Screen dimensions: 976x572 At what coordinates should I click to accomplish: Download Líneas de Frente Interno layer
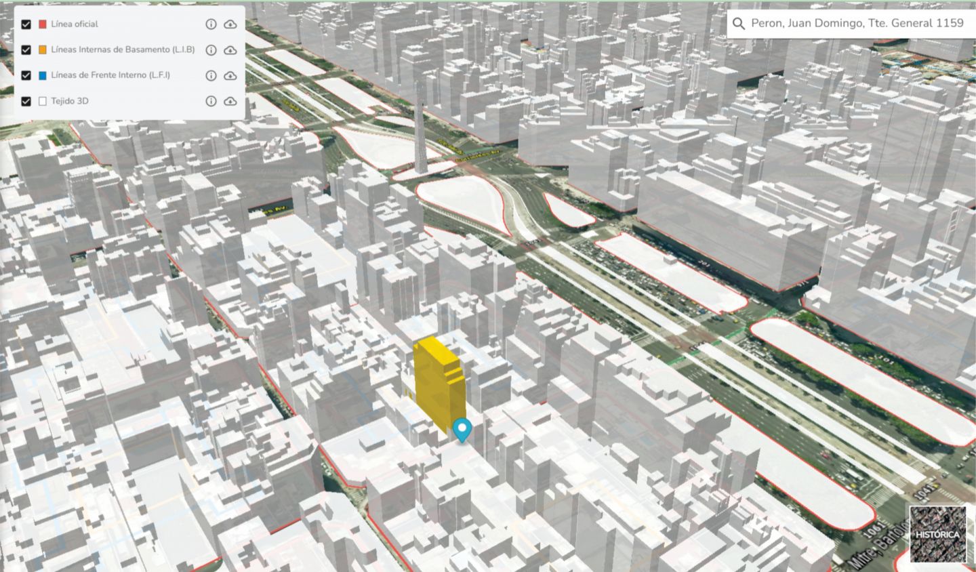(x=230, y=76)
